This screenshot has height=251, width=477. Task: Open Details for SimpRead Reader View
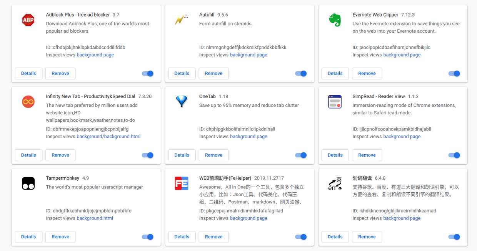click(x=335, y=155)
